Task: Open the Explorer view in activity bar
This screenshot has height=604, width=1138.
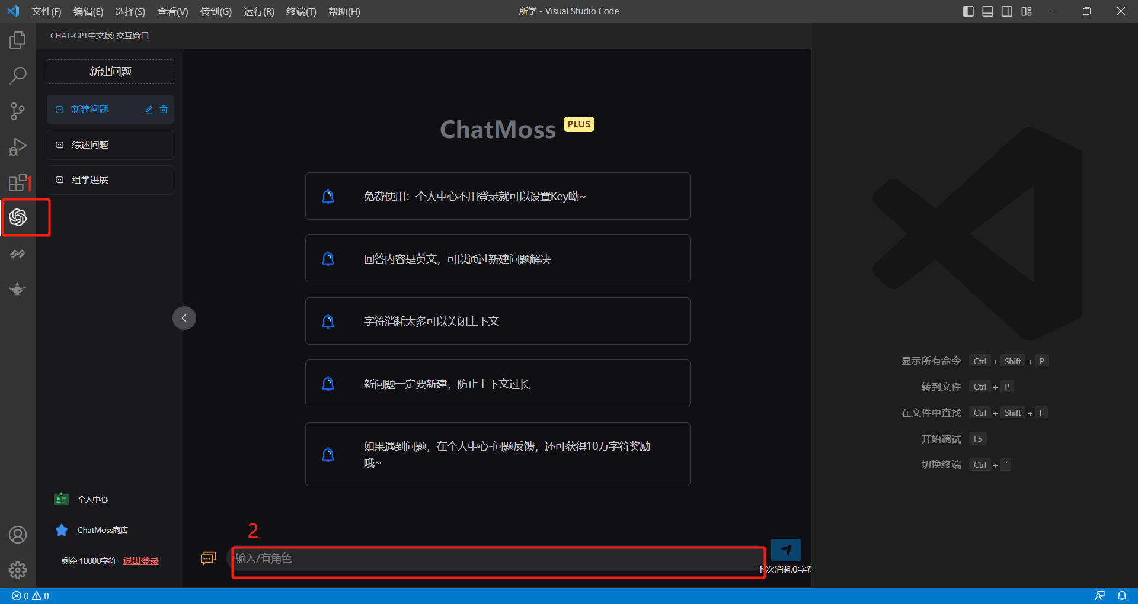Action: 18,40
